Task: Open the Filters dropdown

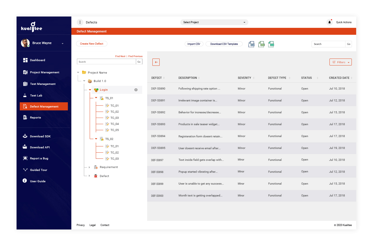Action: point(340,62)
